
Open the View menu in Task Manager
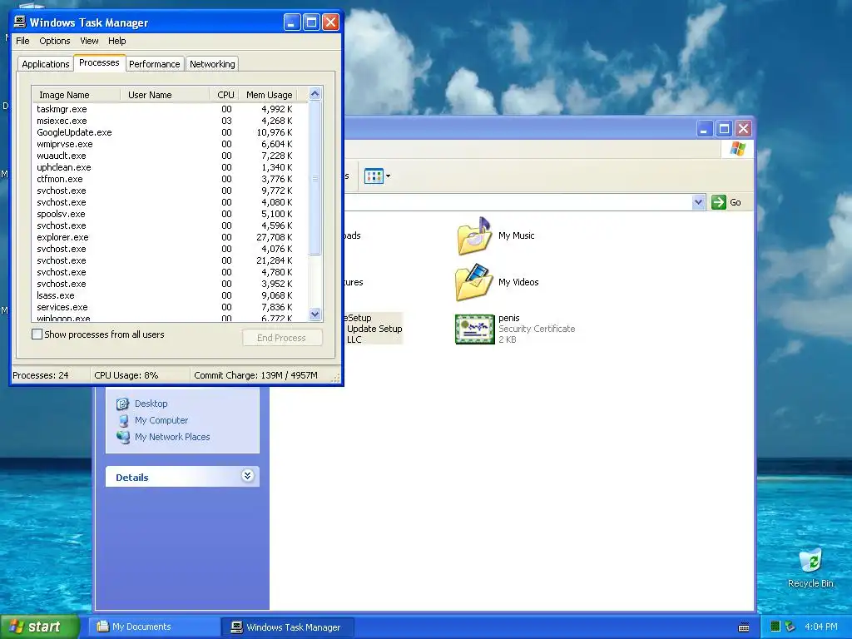[x=89, y=41]
